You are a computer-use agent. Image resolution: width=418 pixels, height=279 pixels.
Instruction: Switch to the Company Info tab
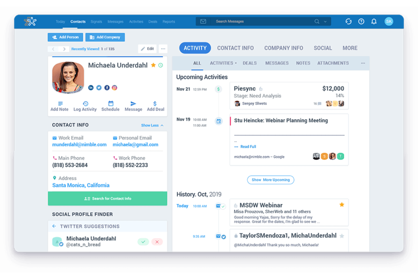pos(284,48)
